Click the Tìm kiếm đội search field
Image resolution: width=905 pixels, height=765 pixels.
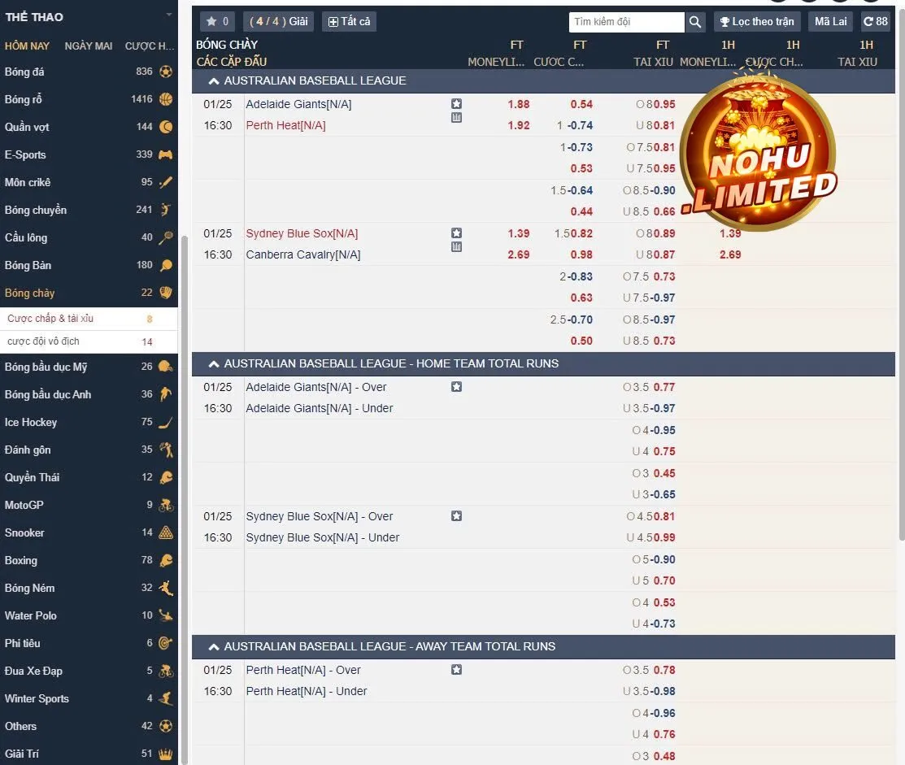(x=627, y=22)
